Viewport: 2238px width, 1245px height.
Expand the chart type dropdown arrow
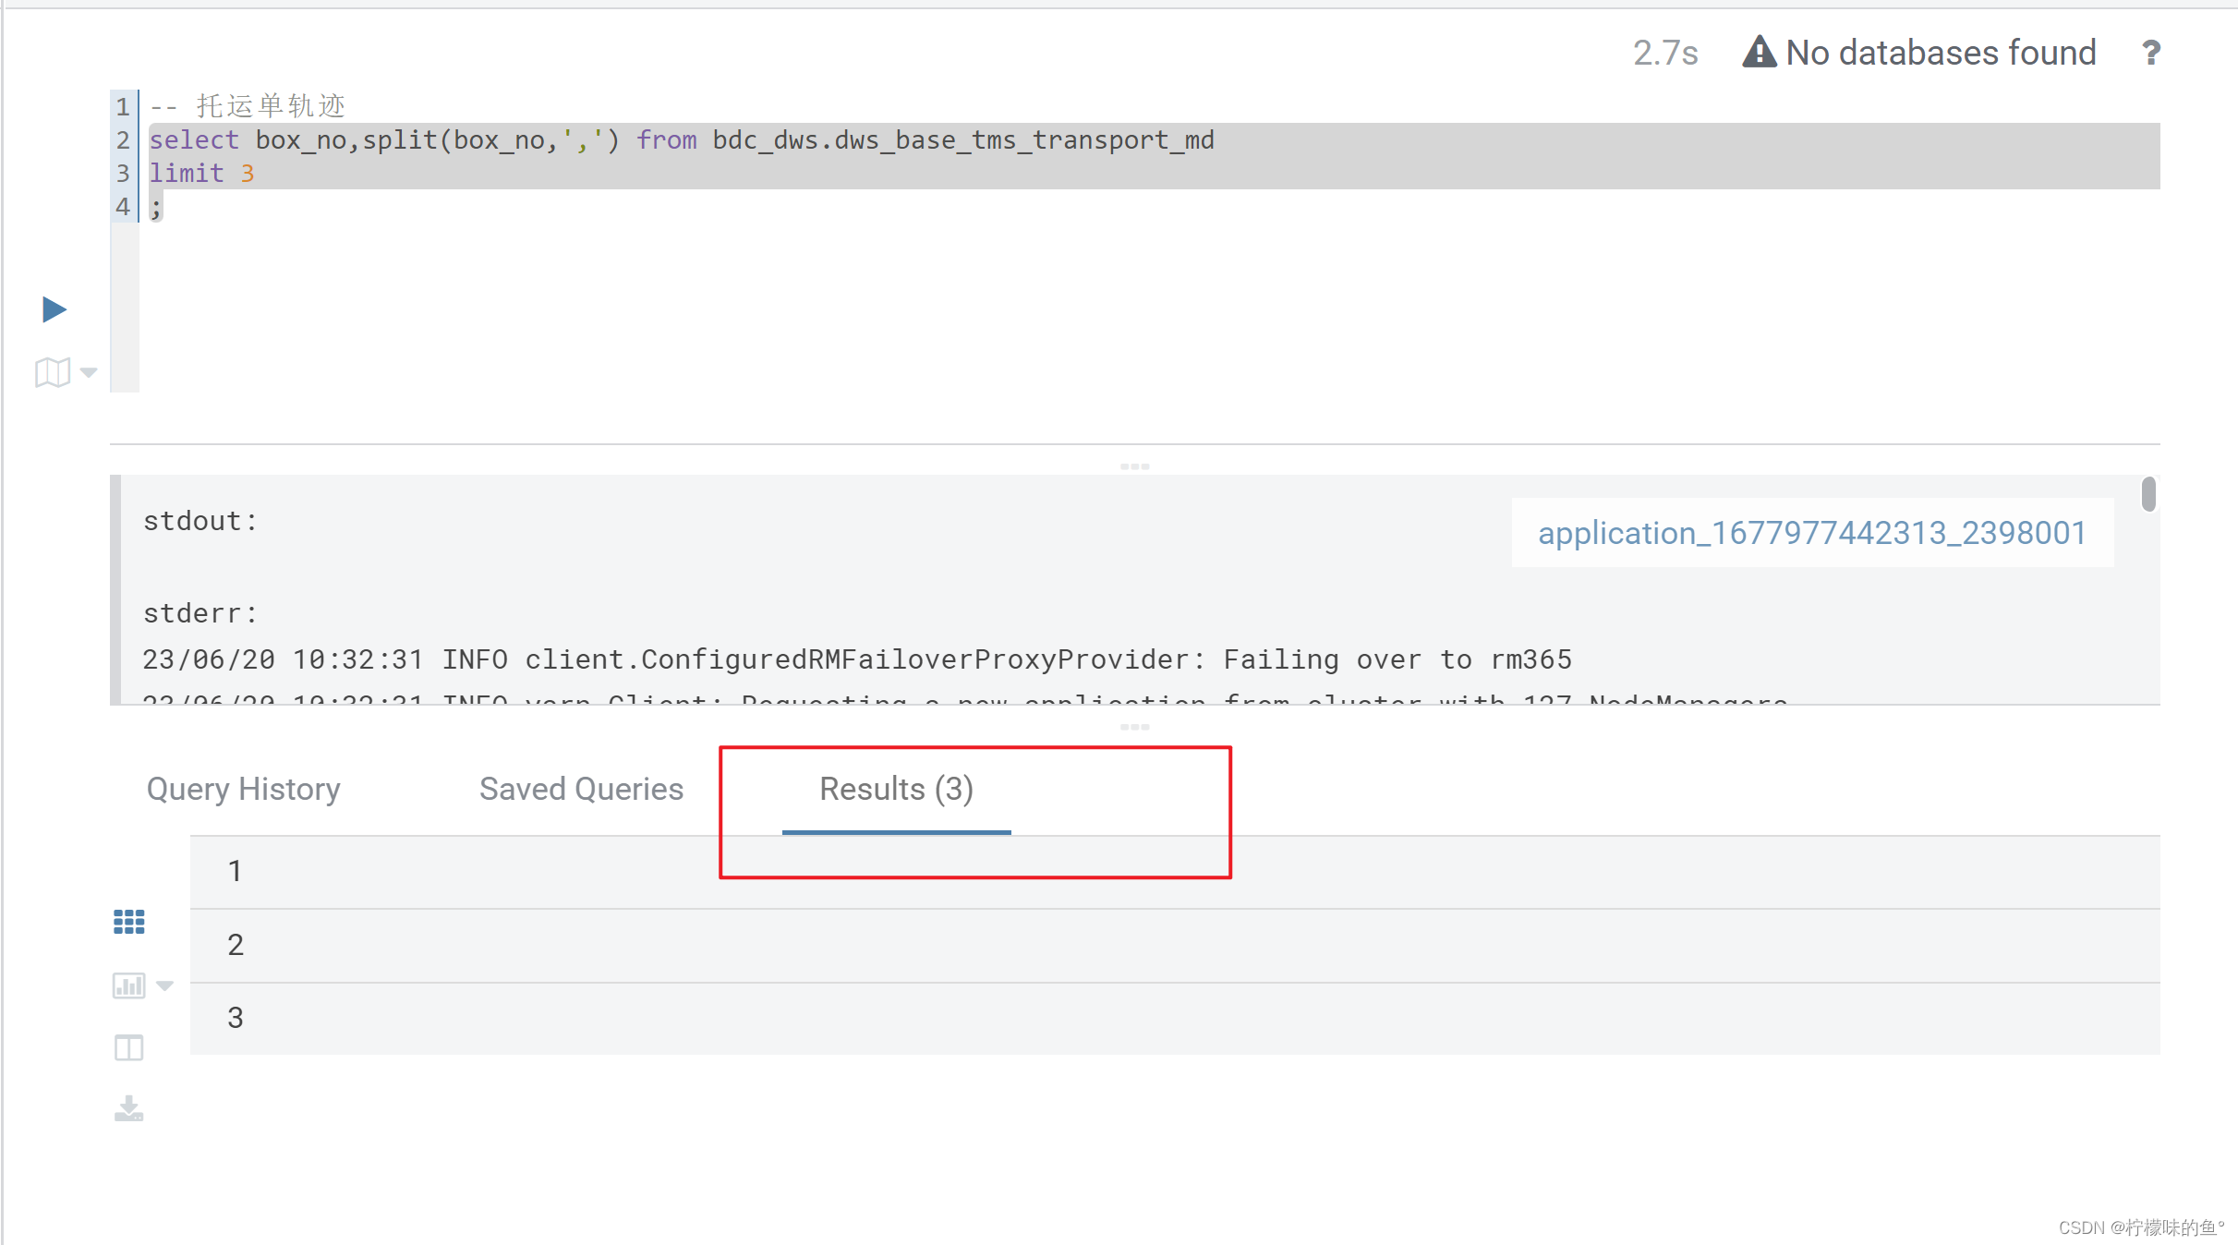(165, 985)
